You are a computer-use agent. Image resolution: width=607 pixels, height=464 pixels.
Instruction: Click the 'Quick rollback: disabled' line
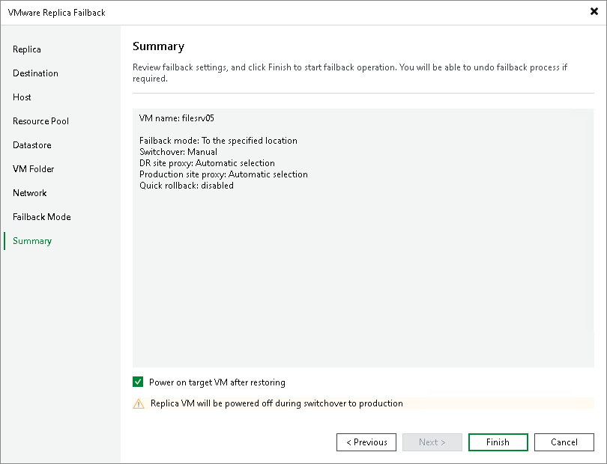pyautogui.click(x=186, y=185)
